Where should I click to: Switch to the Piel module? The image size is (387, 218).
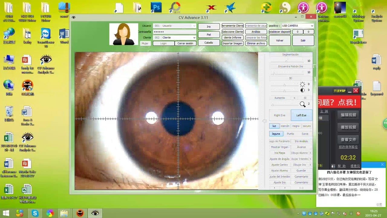click(209, 35)
